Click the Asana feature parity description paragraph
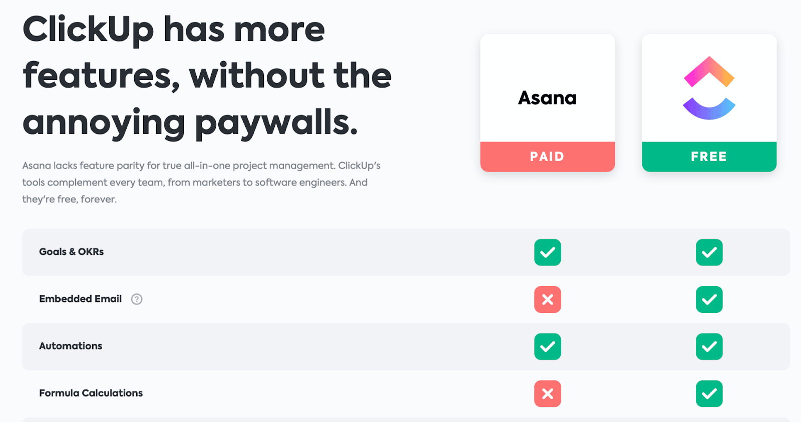 [201, 182]
